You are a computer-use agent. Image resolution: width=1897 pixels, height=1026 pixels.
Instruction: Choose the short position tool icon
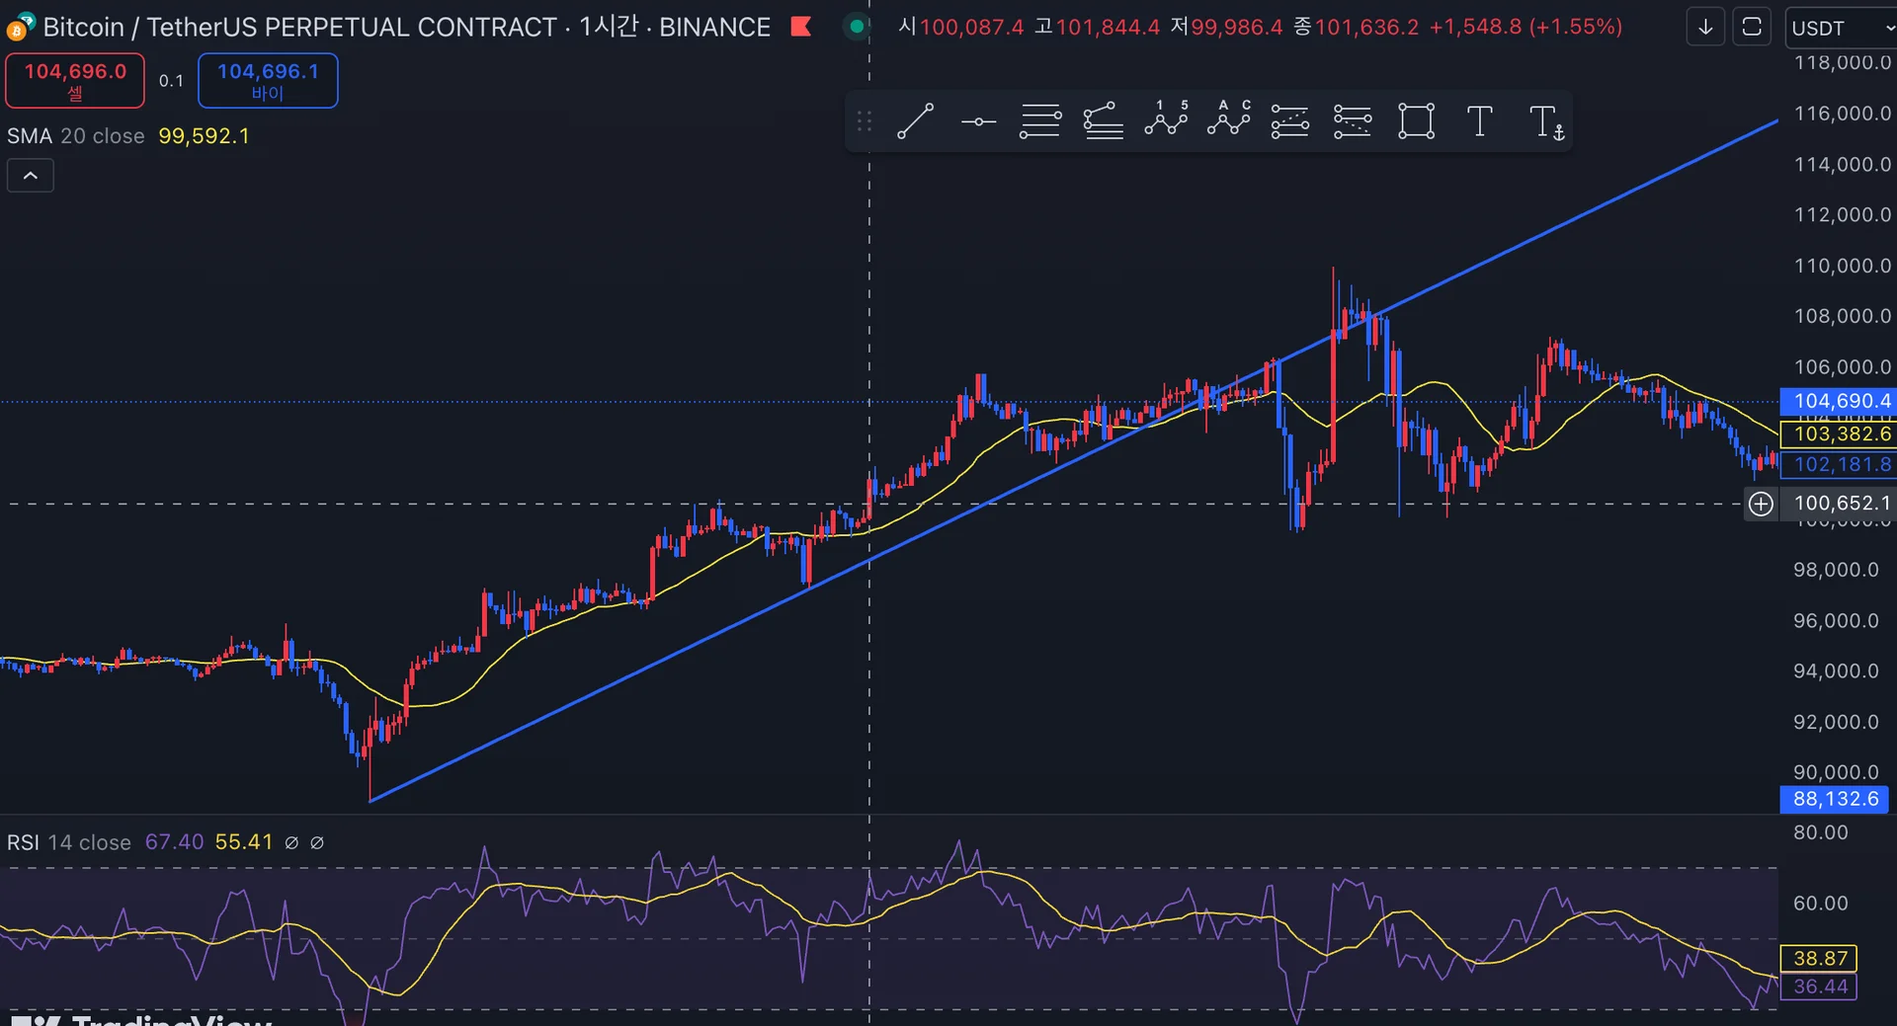1353,121
